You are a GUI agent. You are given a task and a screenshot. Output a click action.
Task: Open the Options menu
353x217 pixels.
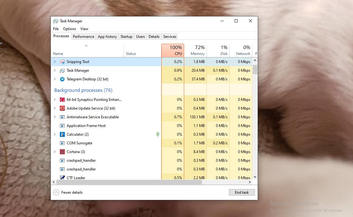tap(69, 29)
